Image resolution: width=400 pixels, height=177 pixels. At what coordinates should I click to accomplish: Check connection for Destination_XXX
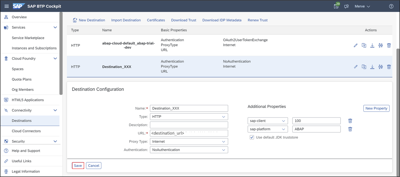(381, 67)
